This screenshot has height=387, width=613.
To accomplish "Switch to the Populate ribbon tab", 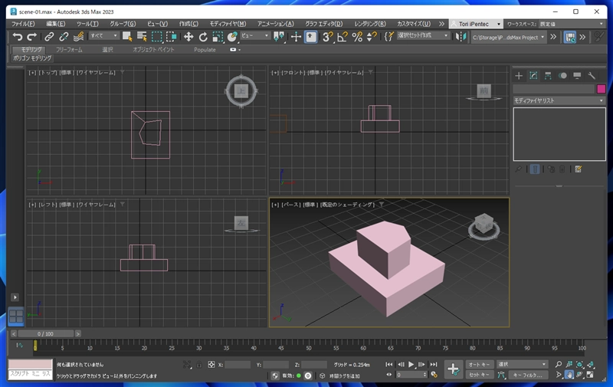I will click(x=205, y=50).
